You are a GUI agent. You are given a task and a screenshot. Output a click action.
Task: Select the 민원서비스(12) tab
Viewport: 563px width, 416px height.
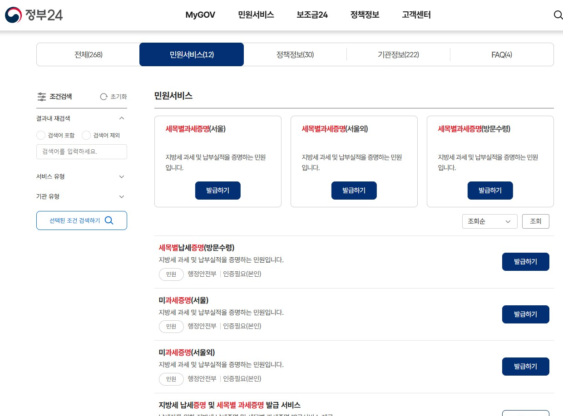point(192,54)
